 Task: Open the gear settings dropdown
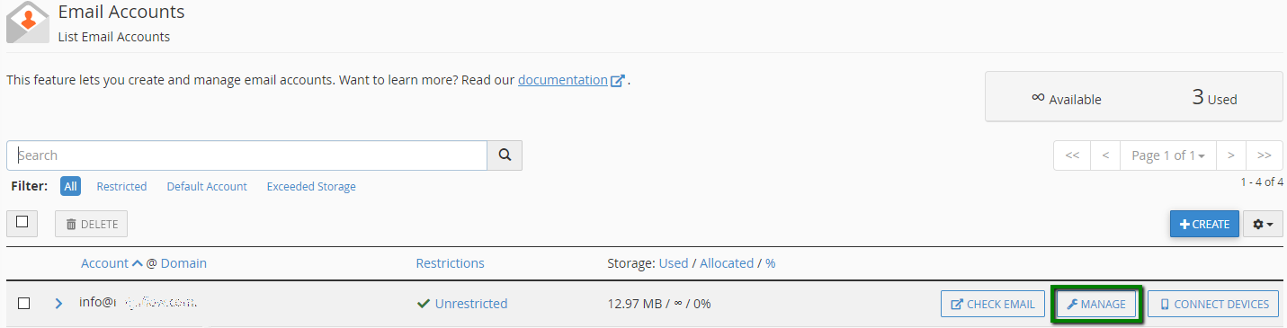point(1263,224)
